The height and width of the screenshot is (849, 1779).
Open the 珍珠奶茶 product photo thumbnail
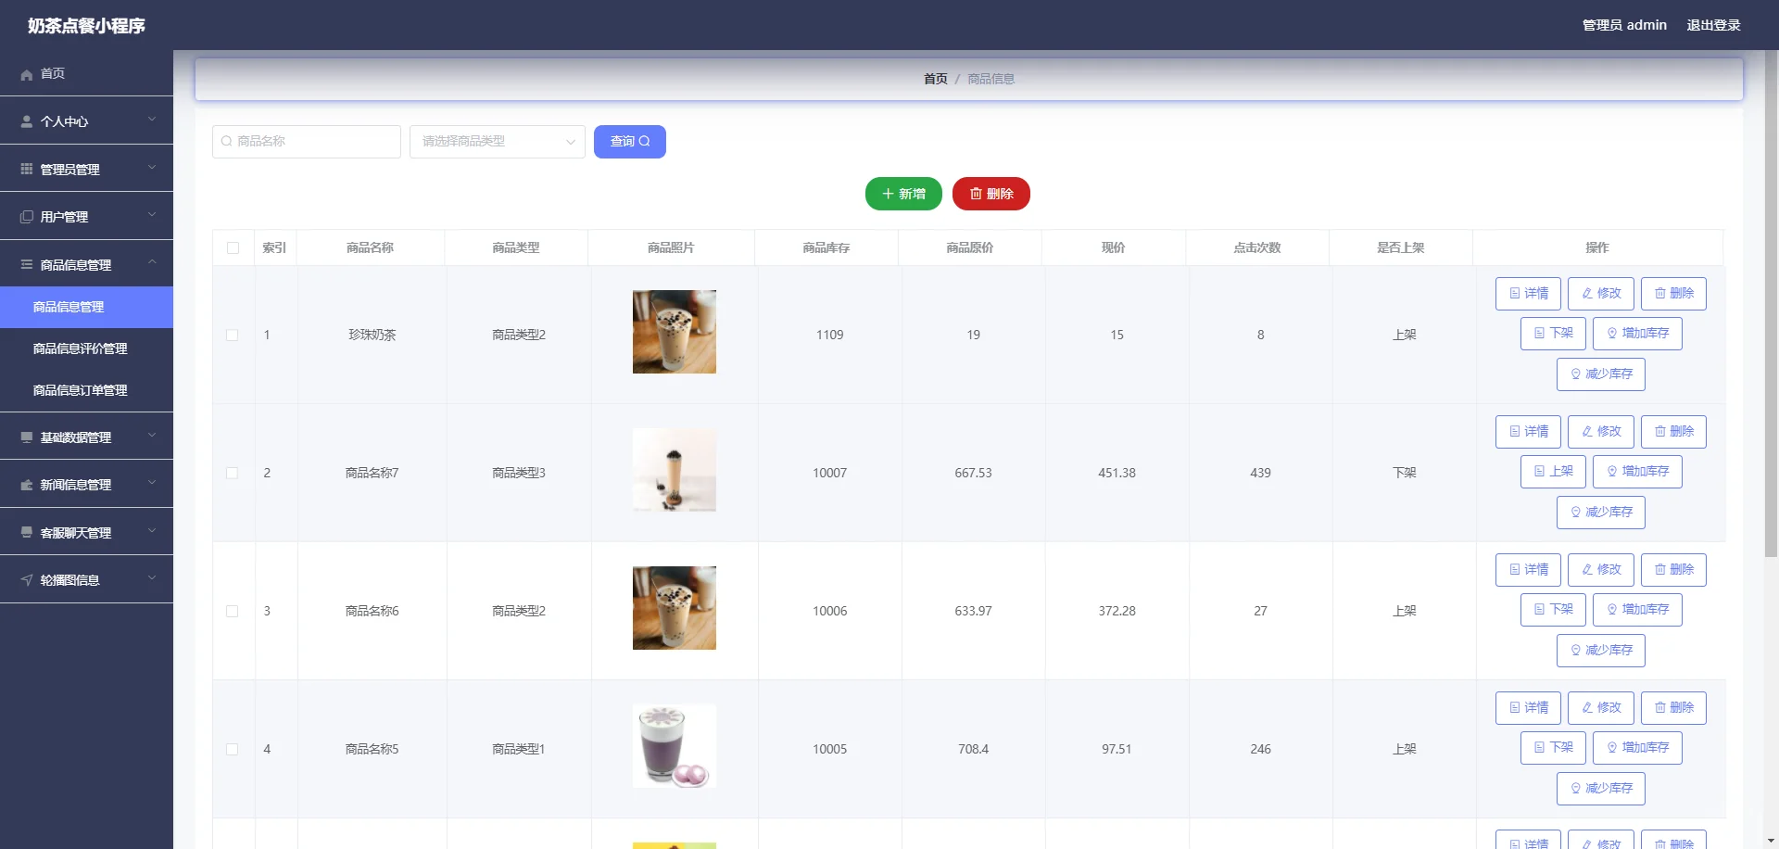674,331
